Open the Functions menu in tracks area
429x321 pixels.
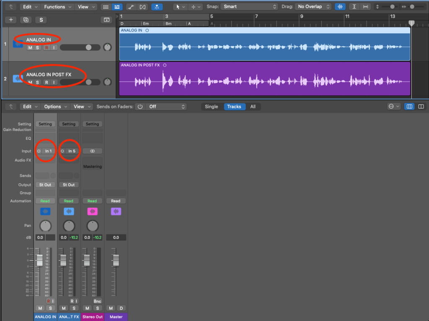pyautogui.click(x=57, y=7)
